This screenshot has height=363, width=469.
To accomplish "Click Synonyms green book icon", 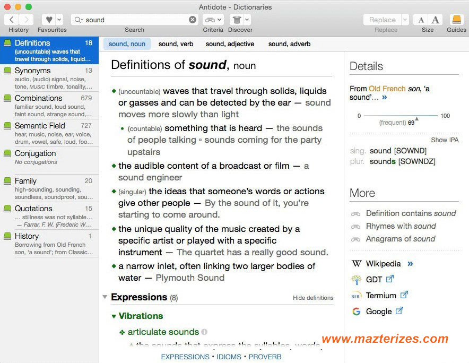I will point(7,71).
